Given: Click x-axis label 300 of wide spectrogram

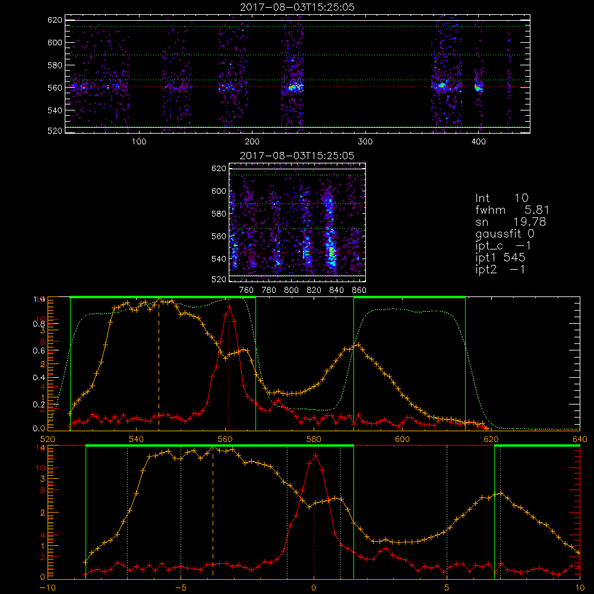Looking at the screenshot, I should pos(365,142).
